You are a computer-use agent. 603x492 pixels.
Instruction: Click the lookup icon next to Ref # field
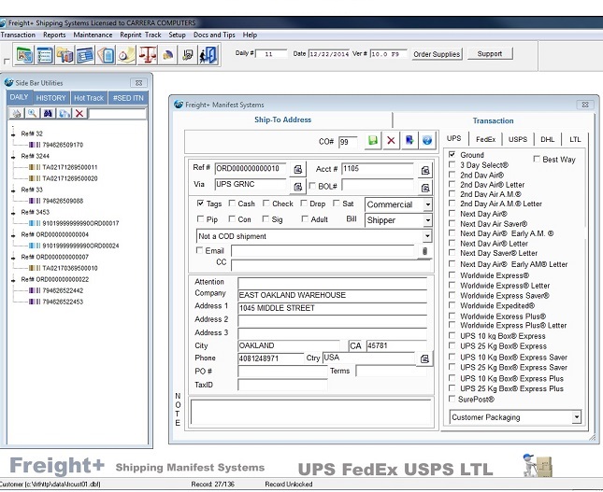[x=297, y=169]
